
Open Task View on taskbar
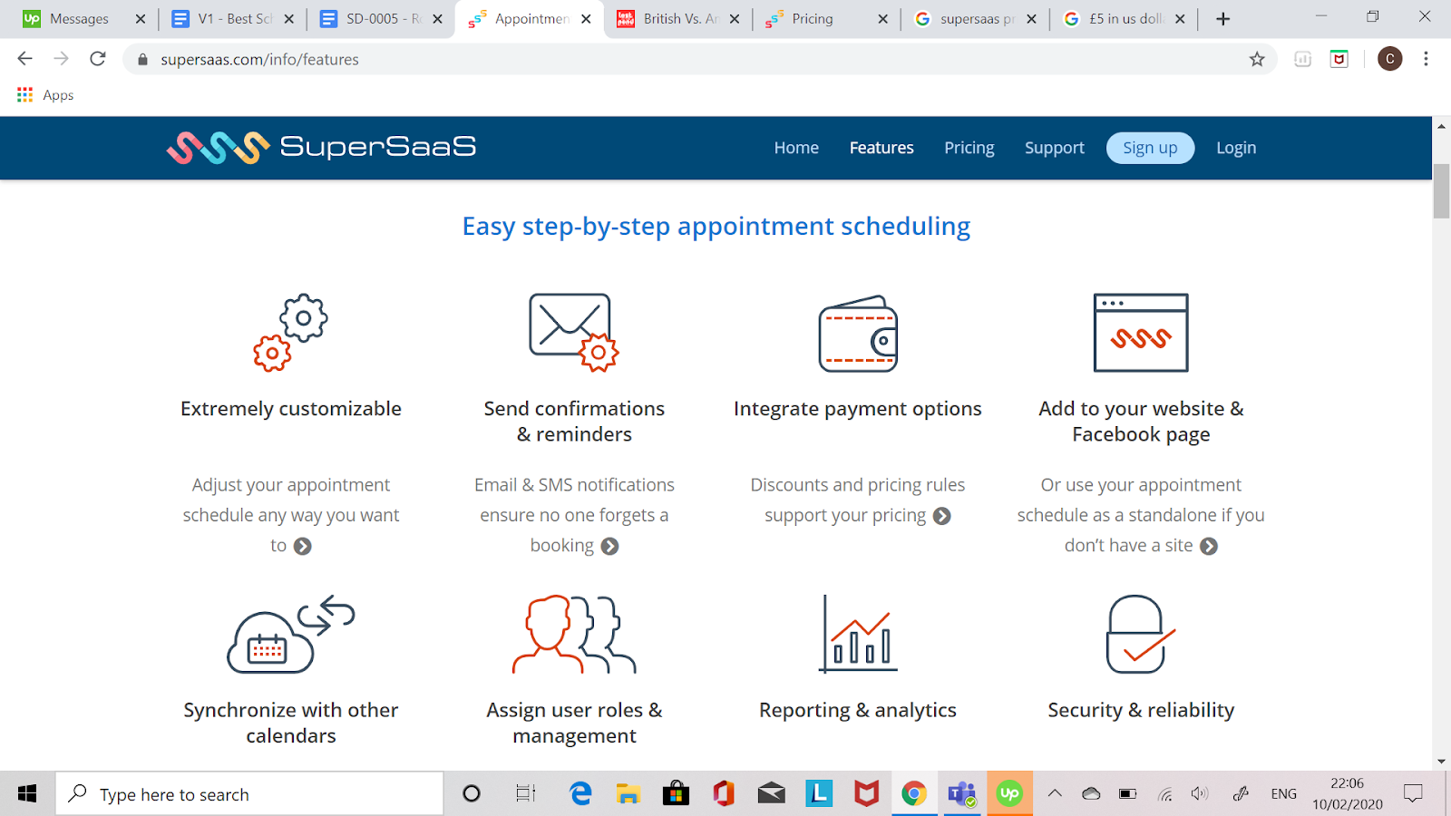pyautogui.click(x=526, y=794)
